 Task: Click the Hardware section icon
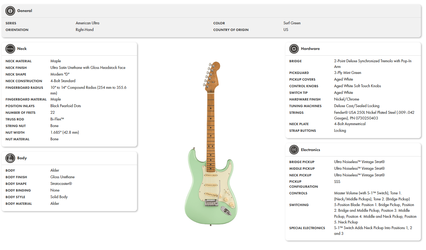pos(294,49)
